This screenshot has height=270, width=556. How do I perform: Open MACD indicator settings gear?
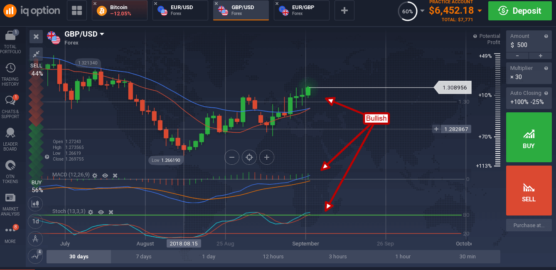pos(95,176)
